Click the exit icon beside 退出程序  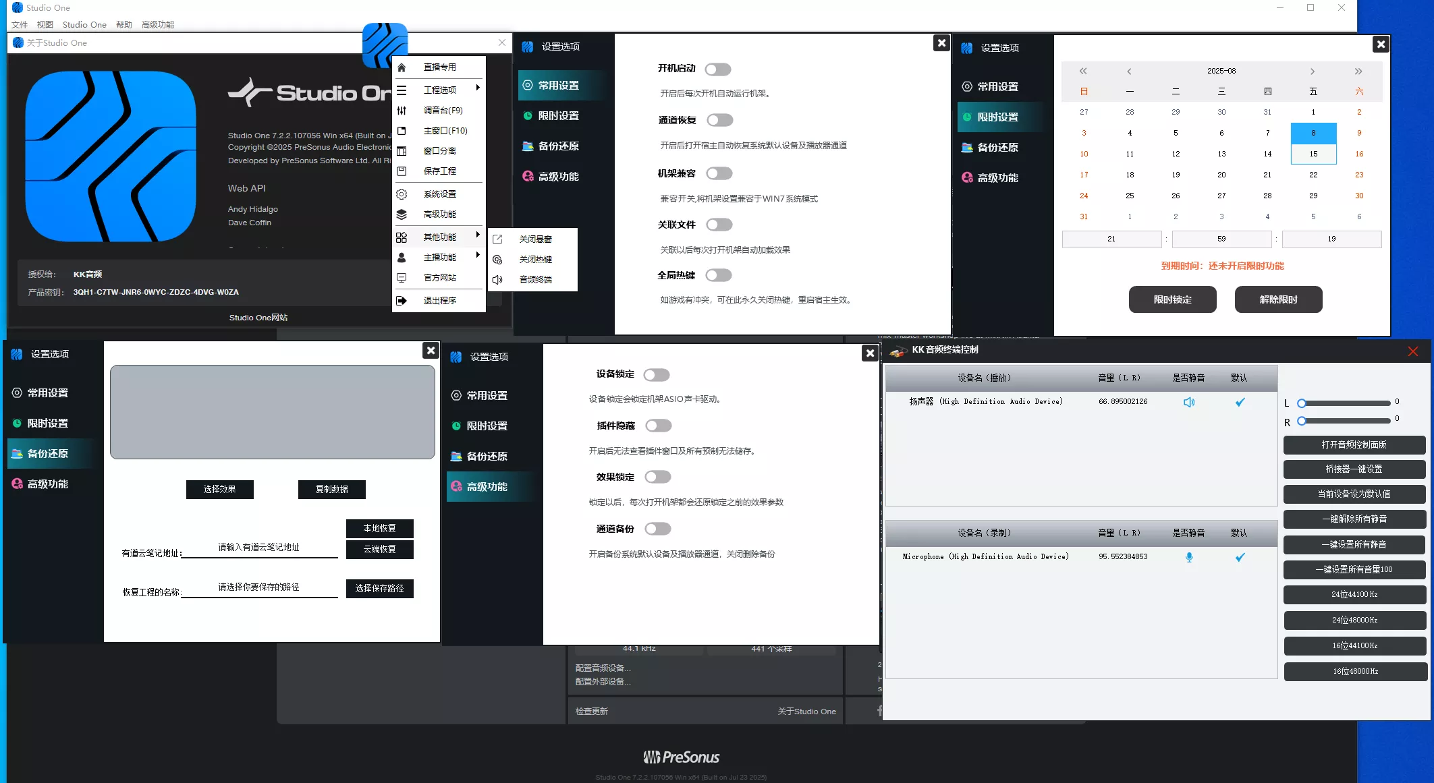click(402, 301)
